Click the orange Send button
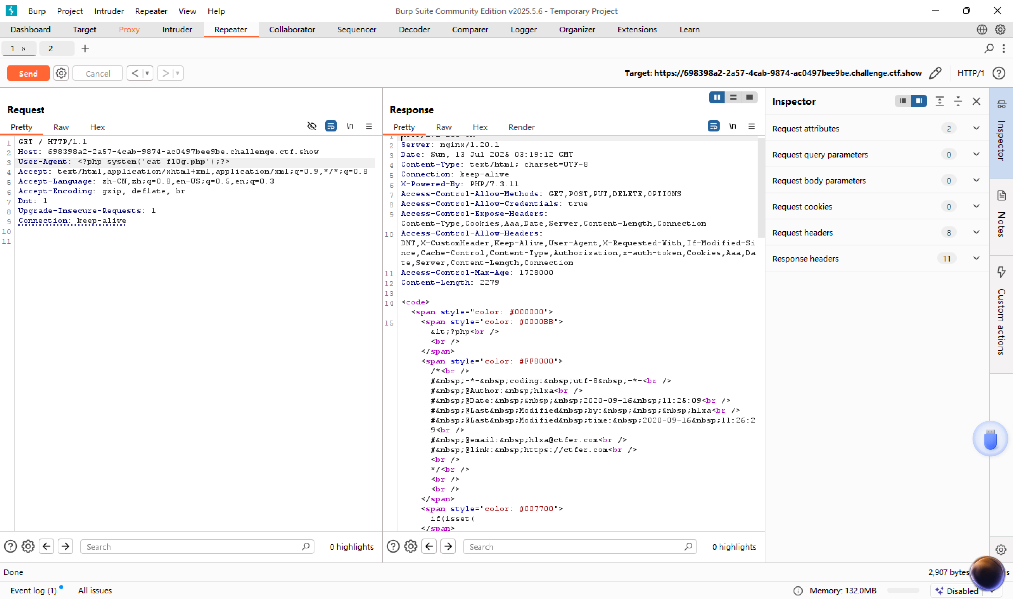The image size is (1013, 599). click(28, 73)
